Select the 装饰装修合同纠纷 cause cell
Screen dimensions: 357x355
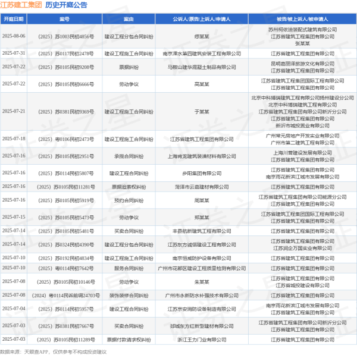coord(129,296)
